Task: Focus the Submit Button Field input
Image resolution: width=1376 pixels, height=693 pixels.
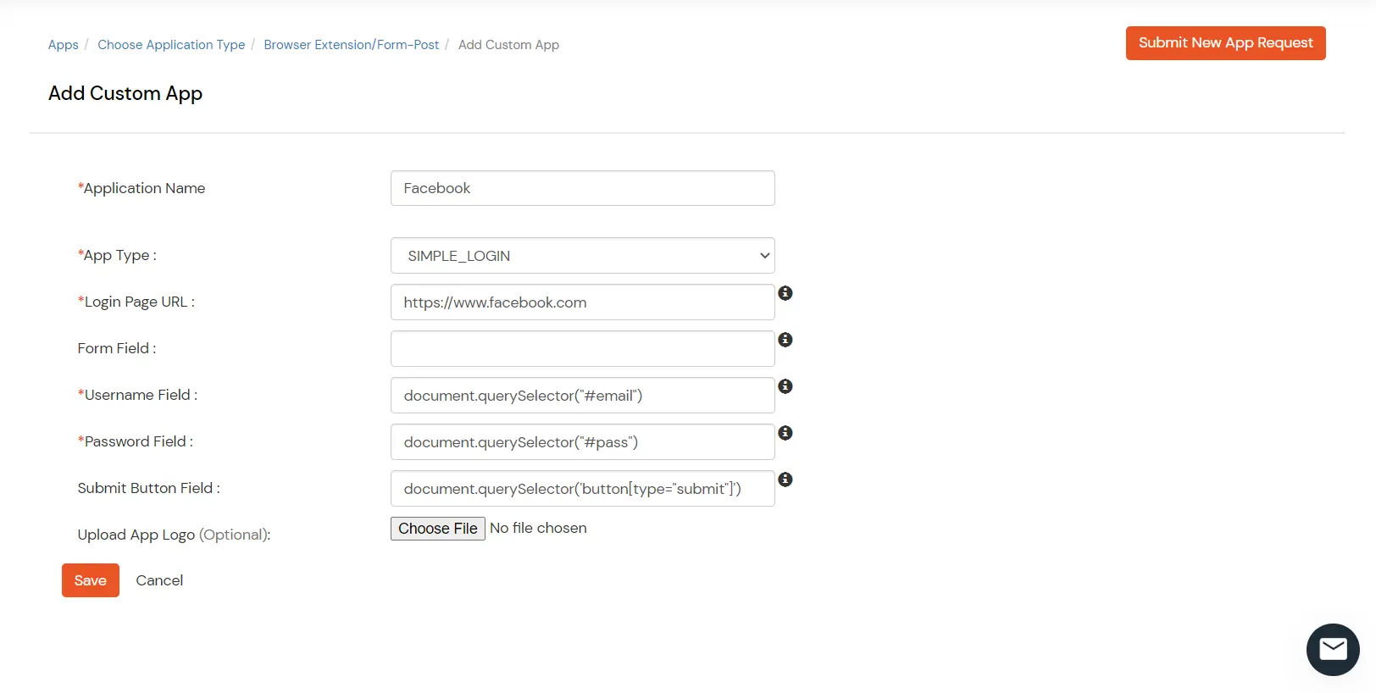Action: [x=583, y=489]
